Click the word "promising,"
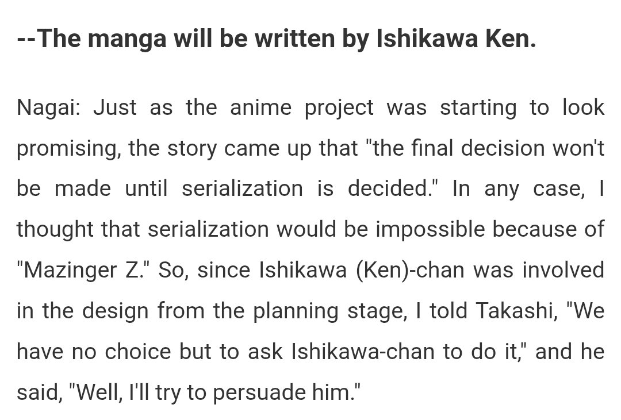The width and height of the screenshot is (621, 420). click(68, 149)
